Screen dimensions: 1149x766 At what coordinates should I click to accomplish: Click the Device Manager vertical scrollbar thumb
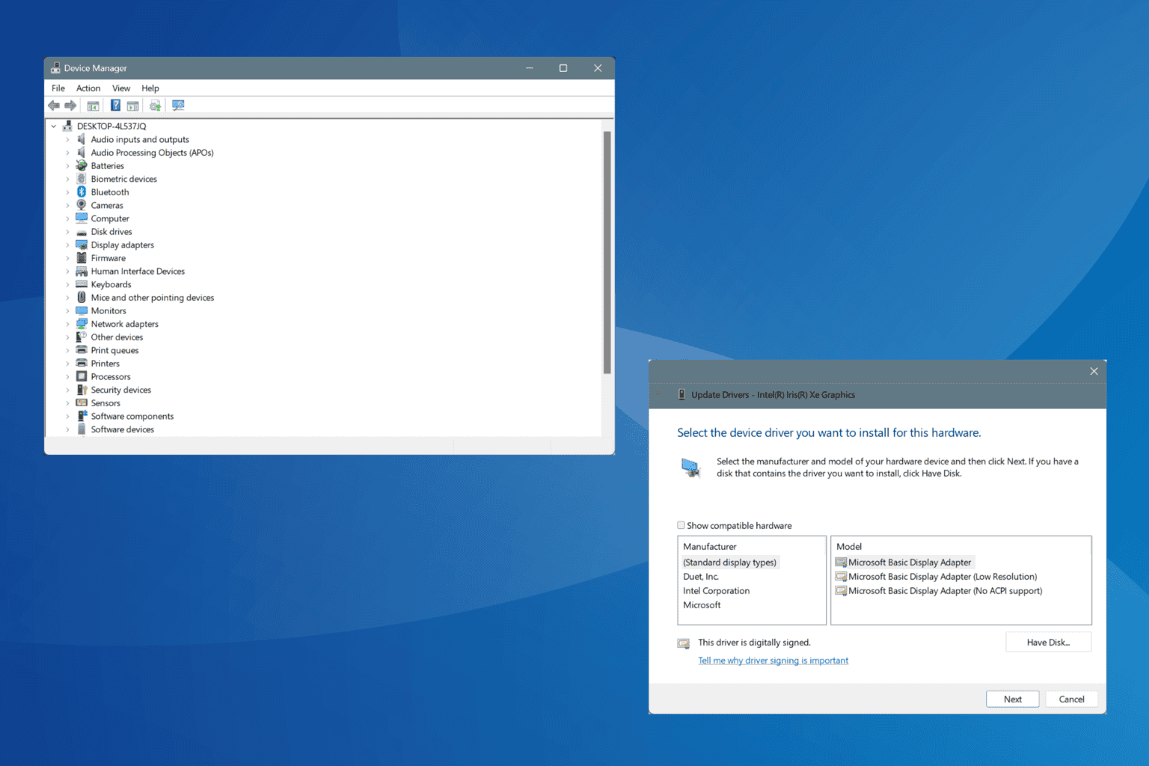point(607,253)
